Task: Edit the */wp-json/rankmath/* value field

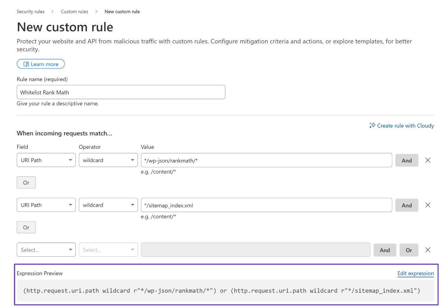Action: (x=267, y=160)
